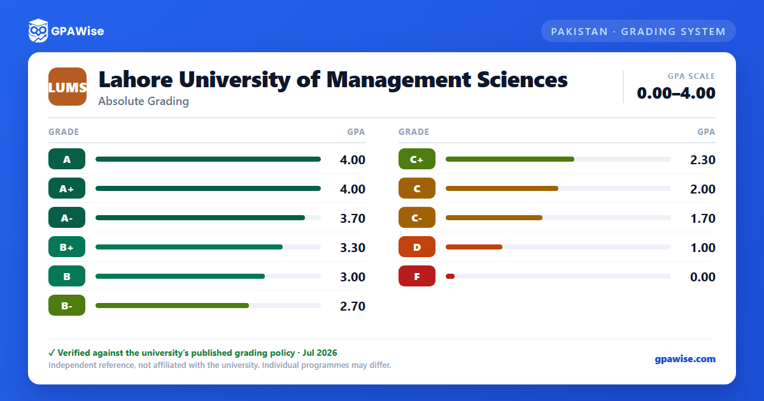Select the D grade badge

[417, 247]
